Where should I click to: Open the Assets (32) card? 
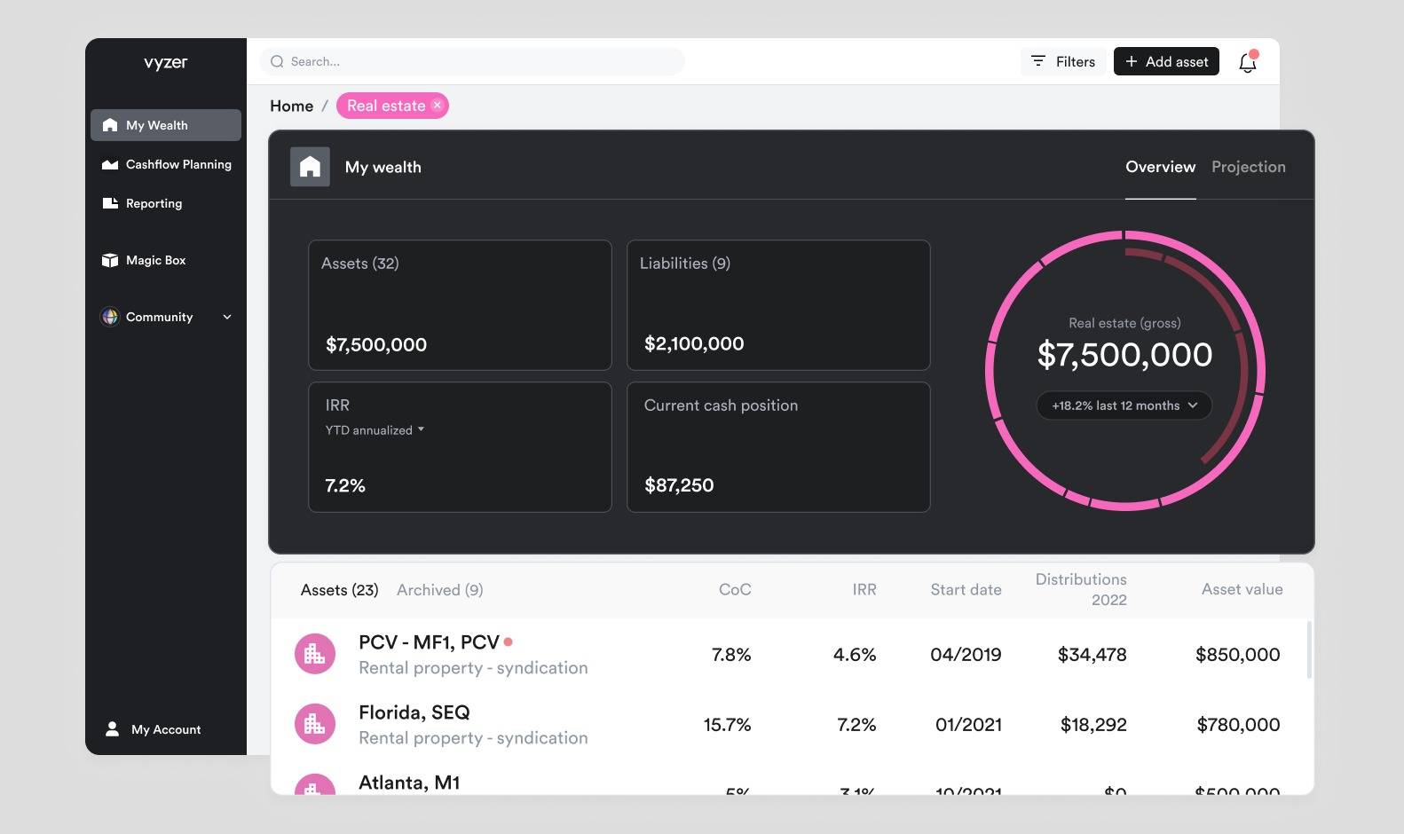tap(460, 305)
